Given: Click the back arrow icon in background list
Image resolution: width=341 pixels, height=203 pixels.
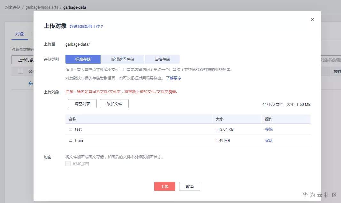Looking at the screenshot, I should [31, 83].
